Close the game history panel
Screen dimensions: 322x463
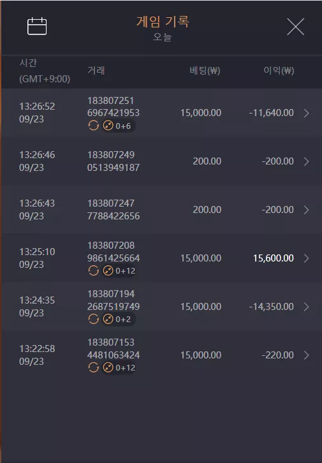pos(295,27)
